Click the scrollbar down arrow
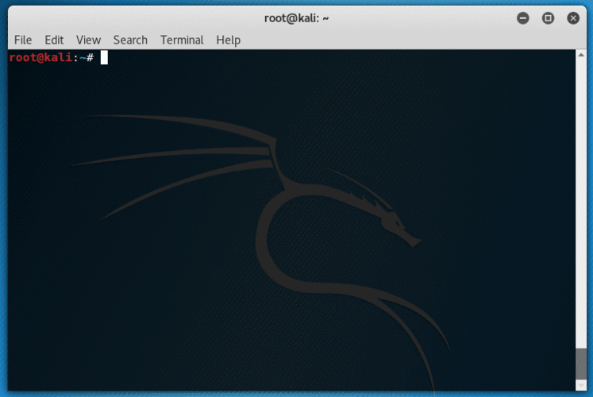593x397 pixels. pyautogui.click(x=581, y=385)
